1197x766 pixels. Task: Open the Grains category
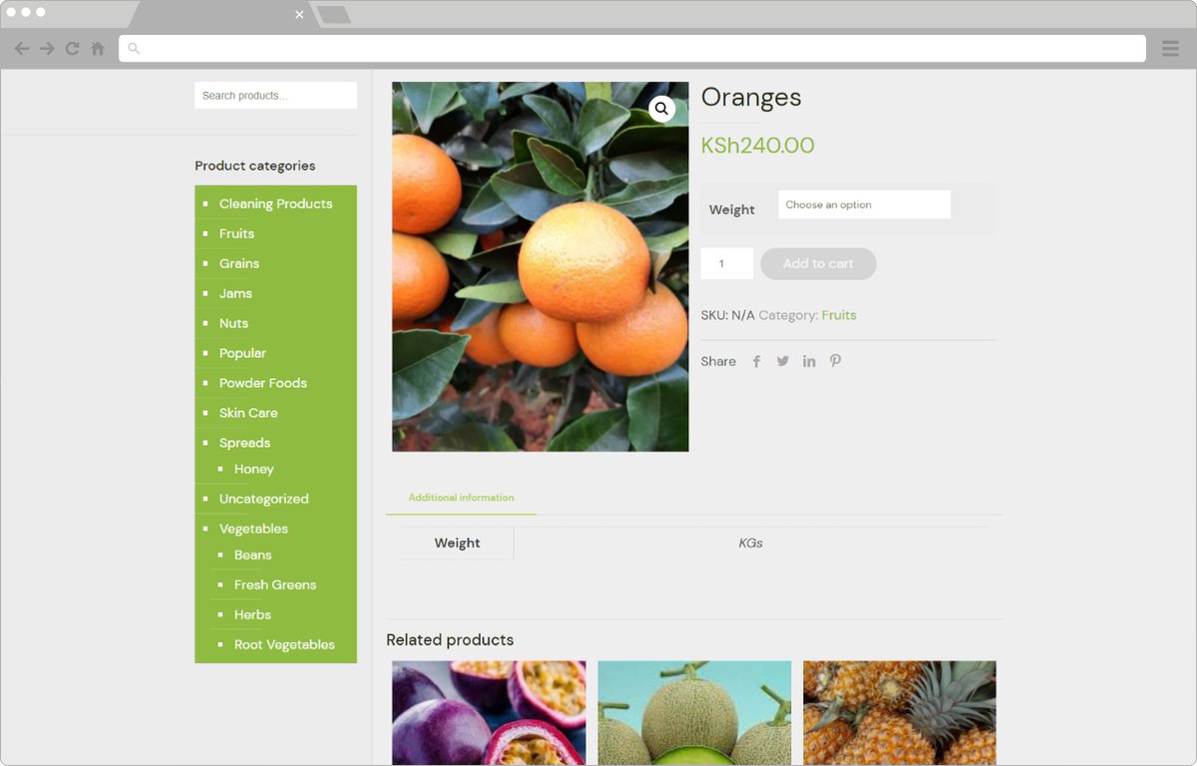(x=239, y=263)
